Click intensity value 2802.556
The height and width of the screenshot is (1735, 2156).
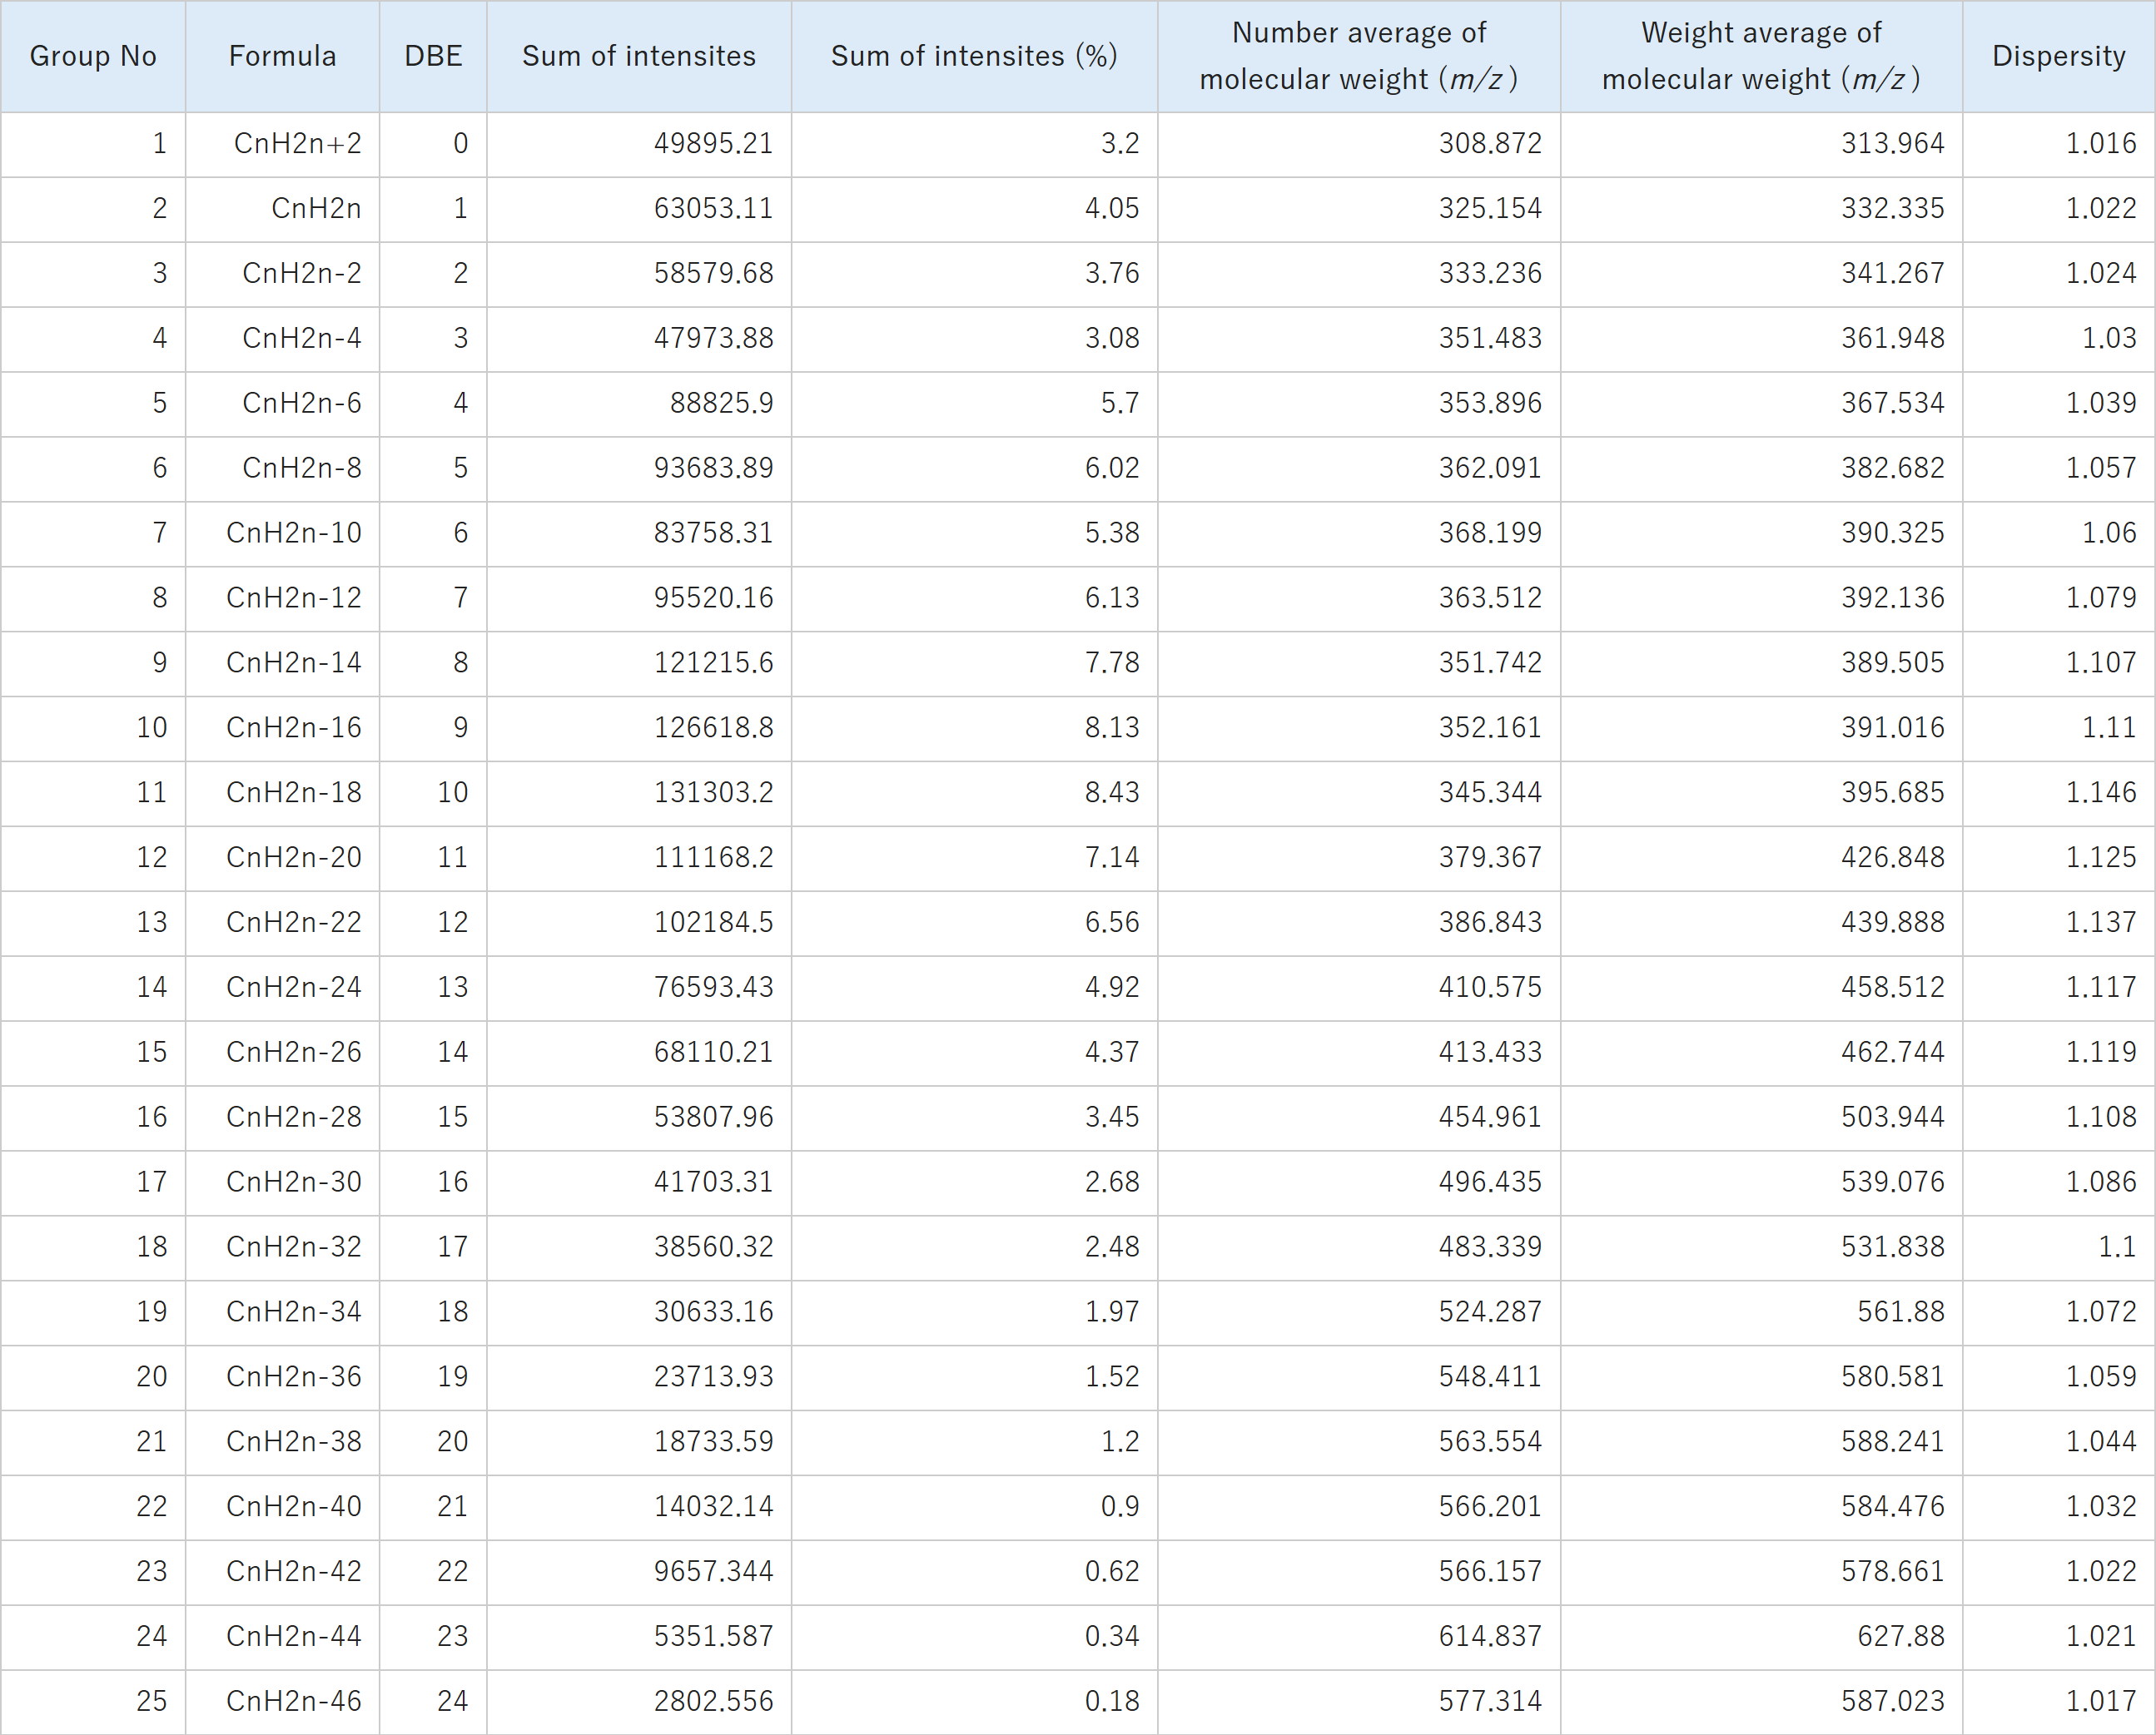click(639, 1701)
